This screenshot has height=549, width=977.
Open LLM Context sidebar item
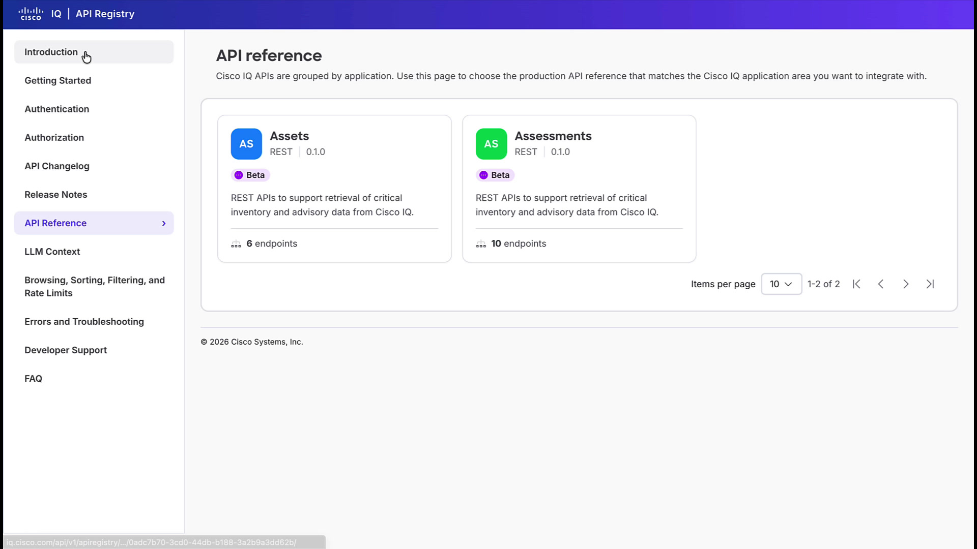pos(52,252)
